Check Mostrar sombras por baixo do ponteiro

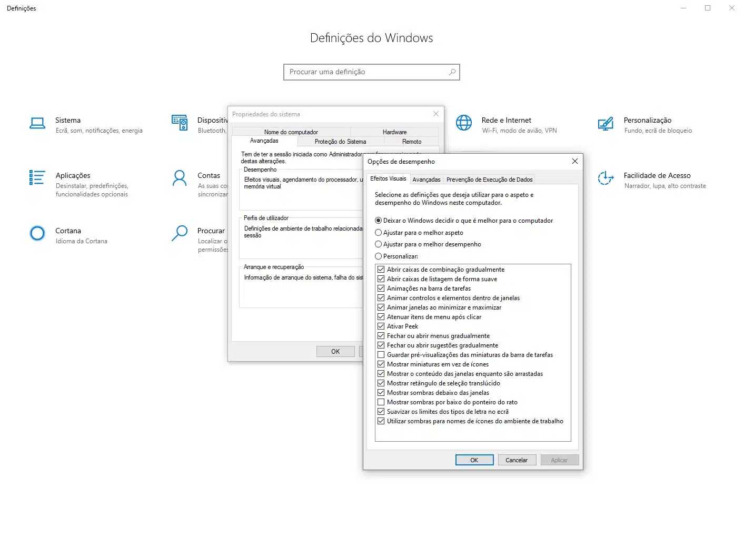(381, 402)
